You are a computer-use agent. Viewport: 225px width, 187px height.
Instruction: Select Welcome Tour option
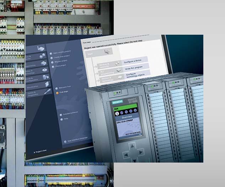(63, 87)
